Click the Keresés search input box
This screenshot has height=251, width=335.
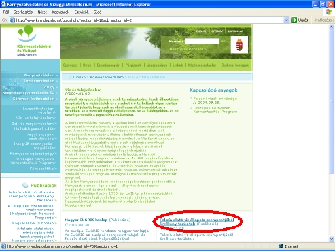point(202,41)
